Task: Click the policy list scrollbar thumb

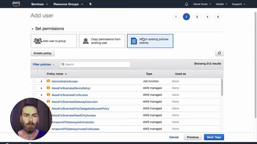Action: pyautogui.click(x=222, y=87)
